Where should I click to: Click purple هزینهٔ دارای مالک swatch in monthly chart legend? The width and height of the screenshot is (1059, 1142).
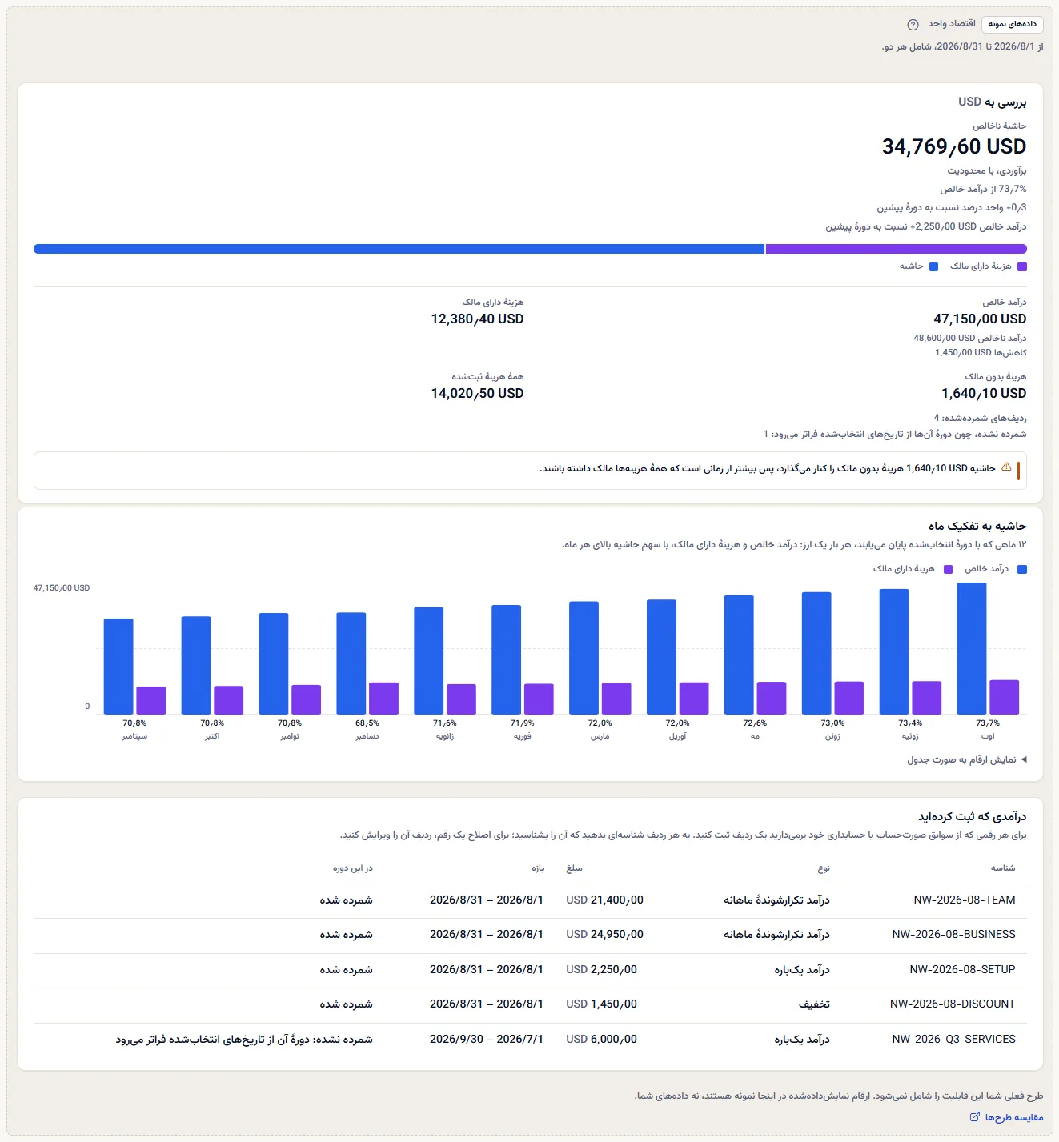click(x=948, y=570)
